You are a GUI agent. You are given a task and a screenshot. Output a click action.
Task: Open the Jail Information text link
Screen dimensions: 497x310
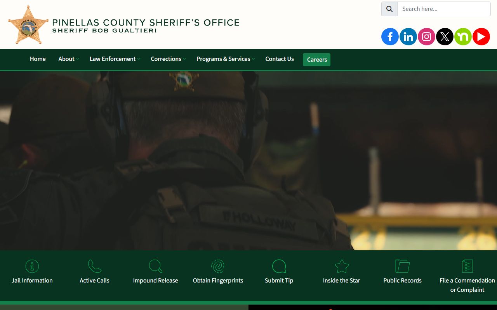pos(32,281)
